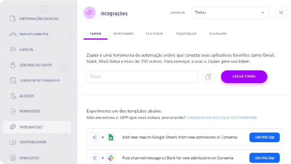Click the Gerar Token button
The height and width of the screenshot is (164, 291).
pyautogui.click(x=244, y=77)
